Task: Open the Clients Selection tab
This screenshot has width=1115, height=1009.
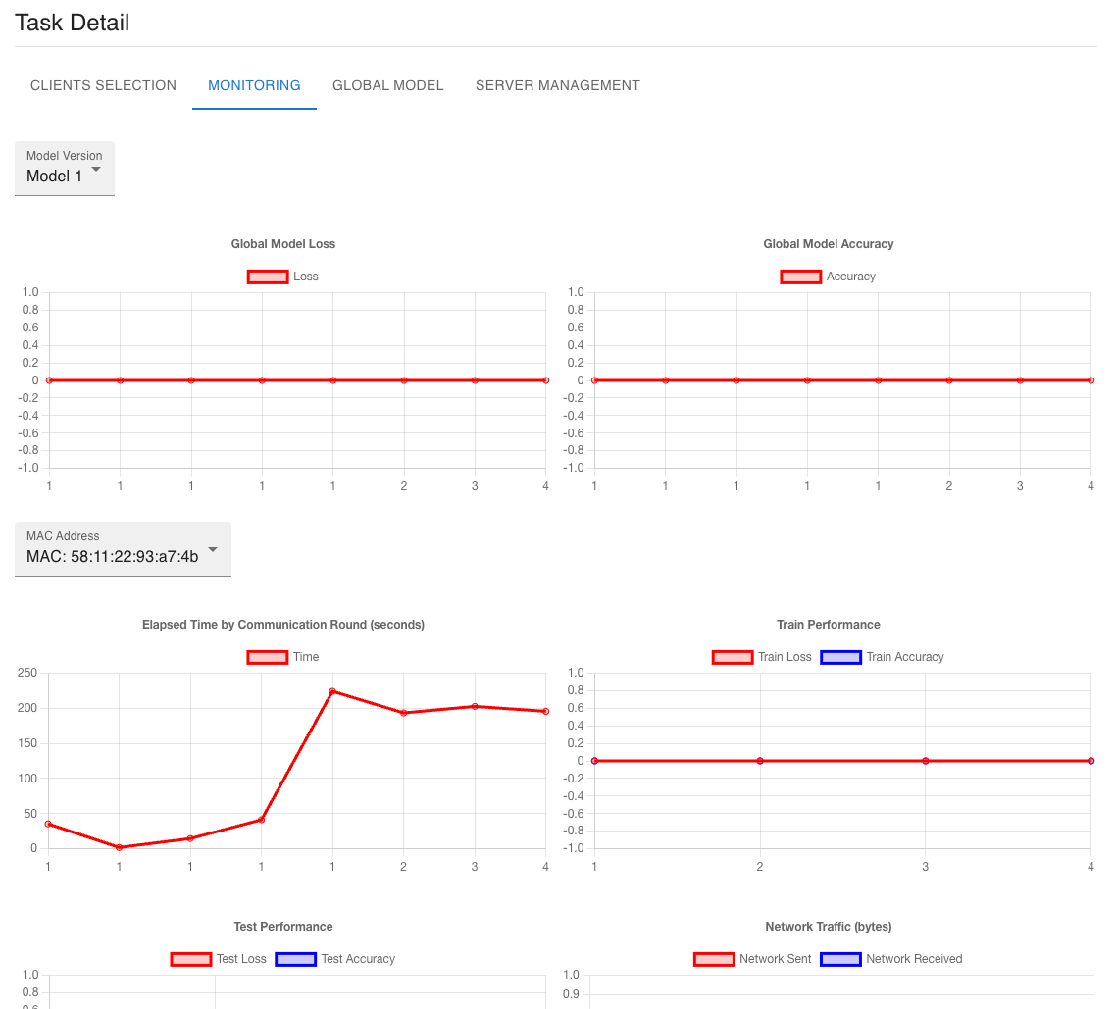Action: coord(103,85)
